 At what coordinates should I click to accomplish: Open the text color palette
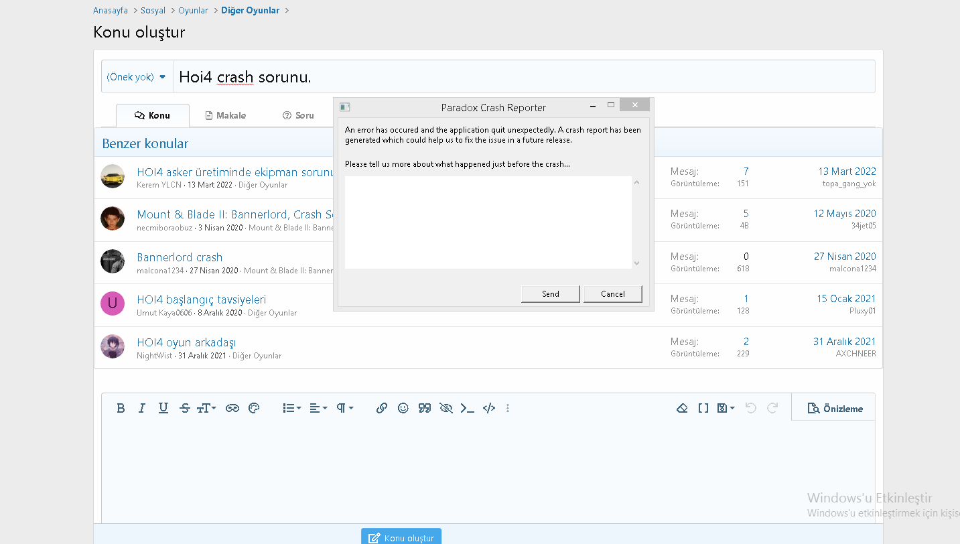(x=254, y=408)
